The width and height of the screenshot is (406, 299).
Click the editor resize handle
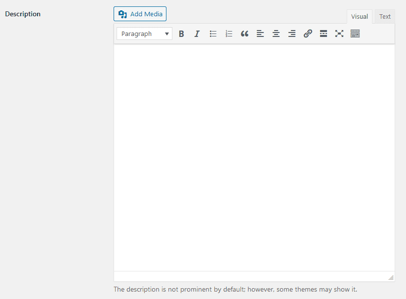(391, 278)
